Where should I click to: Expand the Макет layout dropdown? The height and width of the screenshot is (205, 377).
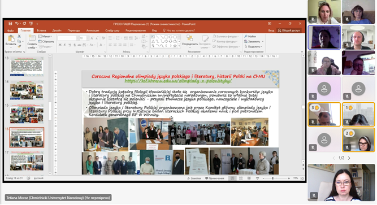tap(45, 37)
